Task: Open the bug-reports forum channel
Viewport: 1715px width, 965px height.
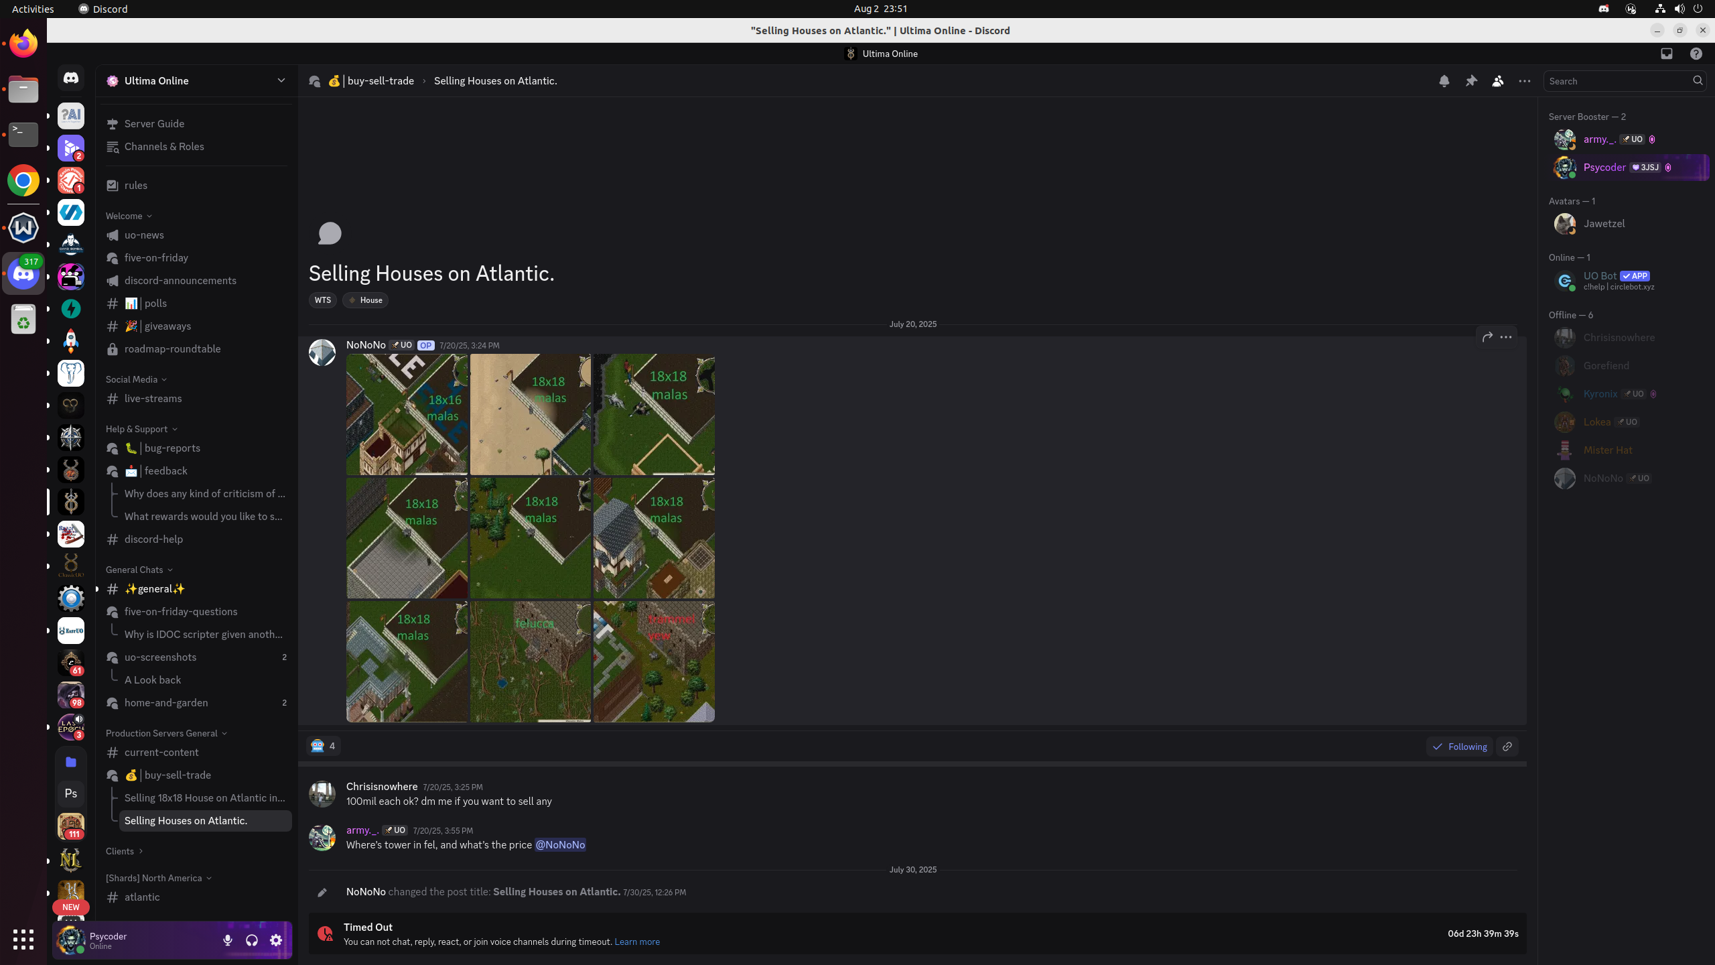Action: 196,448
